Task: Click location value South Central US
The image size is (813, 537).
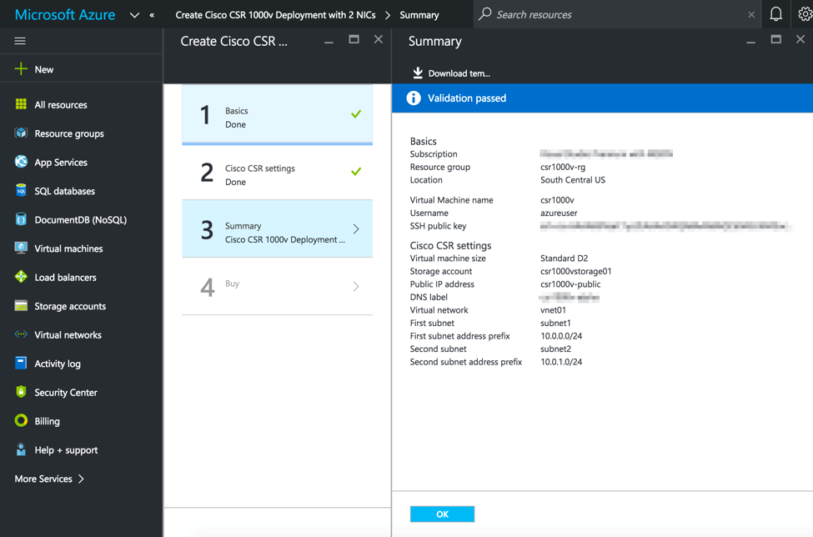Action: coord(572,180)
